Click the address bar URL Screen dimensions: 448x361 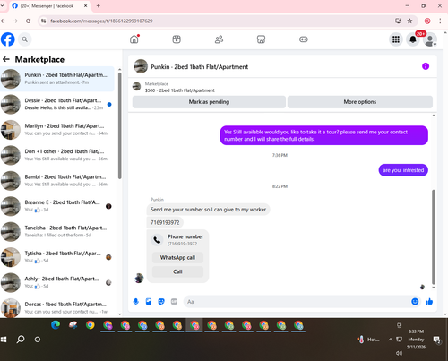101,21
